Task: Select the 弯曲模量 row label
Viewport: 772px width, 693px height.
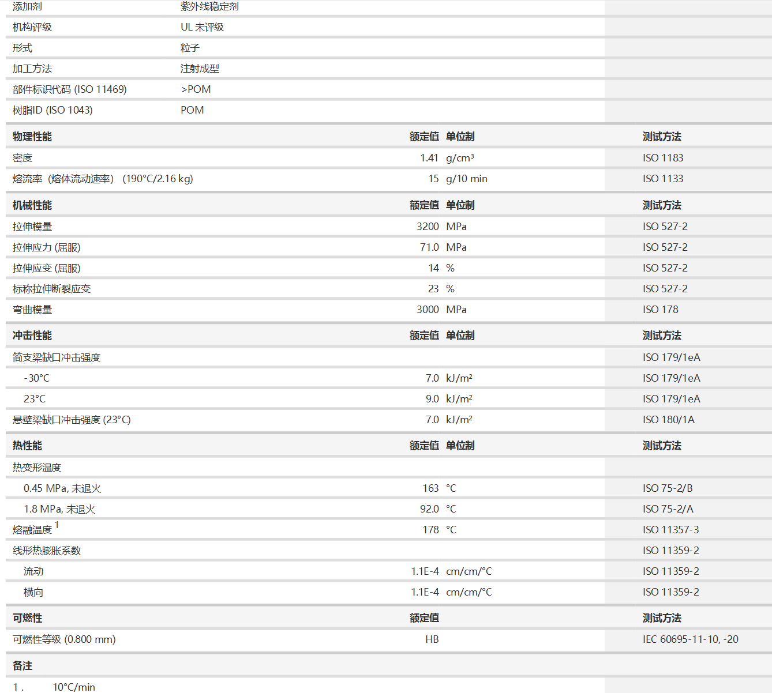Action: 32,310
